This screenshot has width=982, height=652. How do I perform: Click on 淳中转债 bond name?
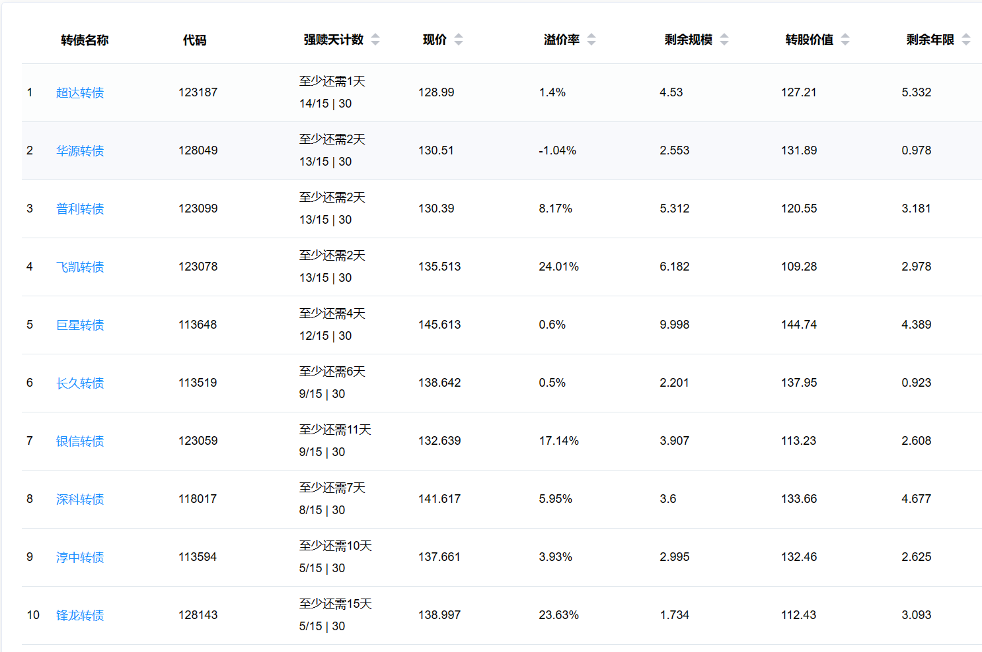[x=80, y=558]
